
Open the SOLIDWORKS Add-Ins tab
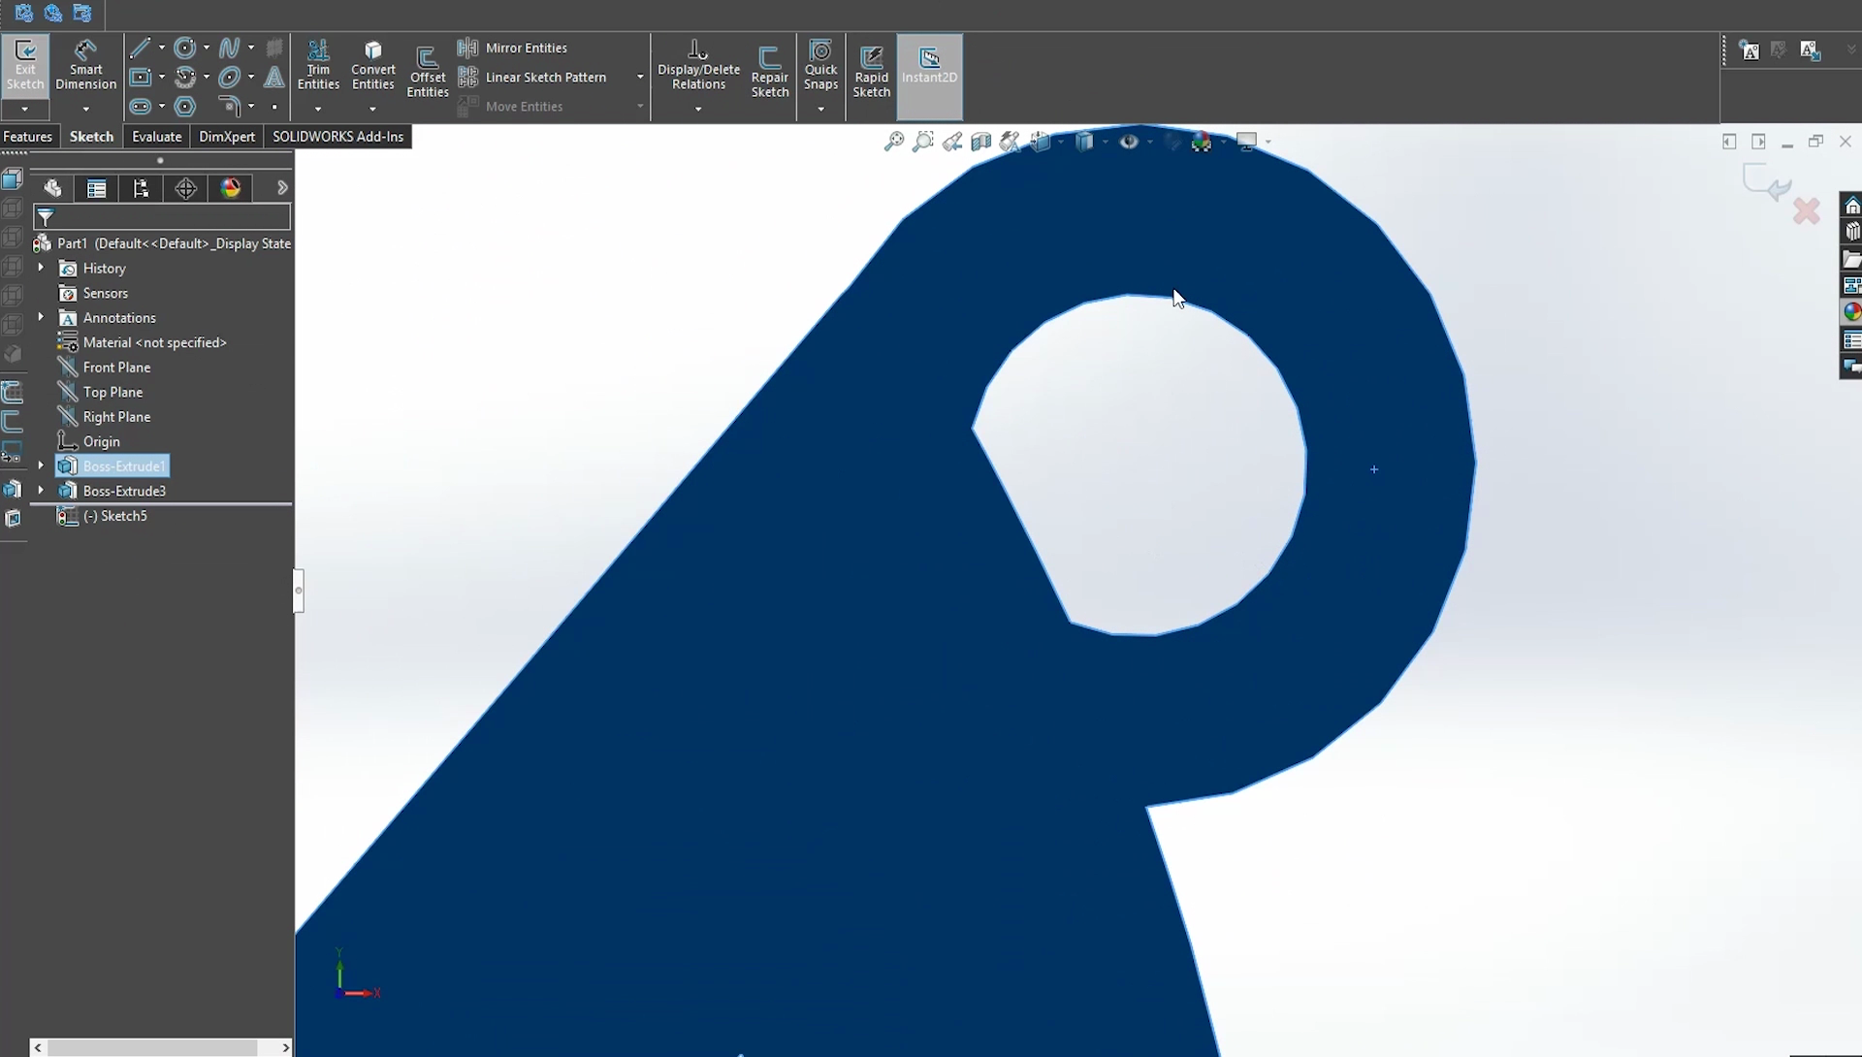[x=337, y=137]
